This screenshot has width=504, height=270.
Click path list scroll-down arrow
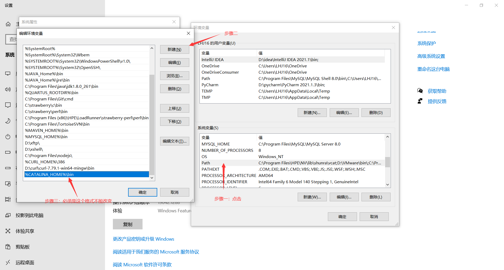click(152, 178)
